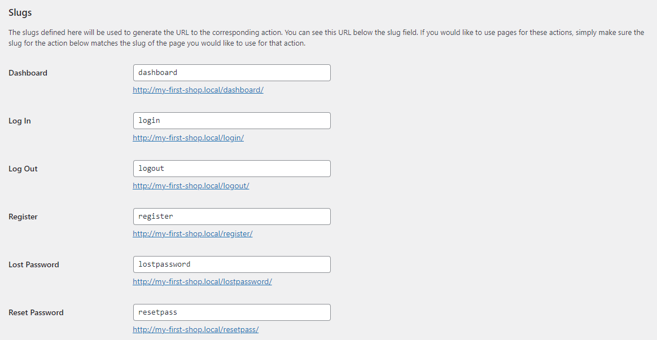Click into the Log Out slug field
Viewport: 657px width, 340px height.
pyautogui.click(x=231, y=169)
